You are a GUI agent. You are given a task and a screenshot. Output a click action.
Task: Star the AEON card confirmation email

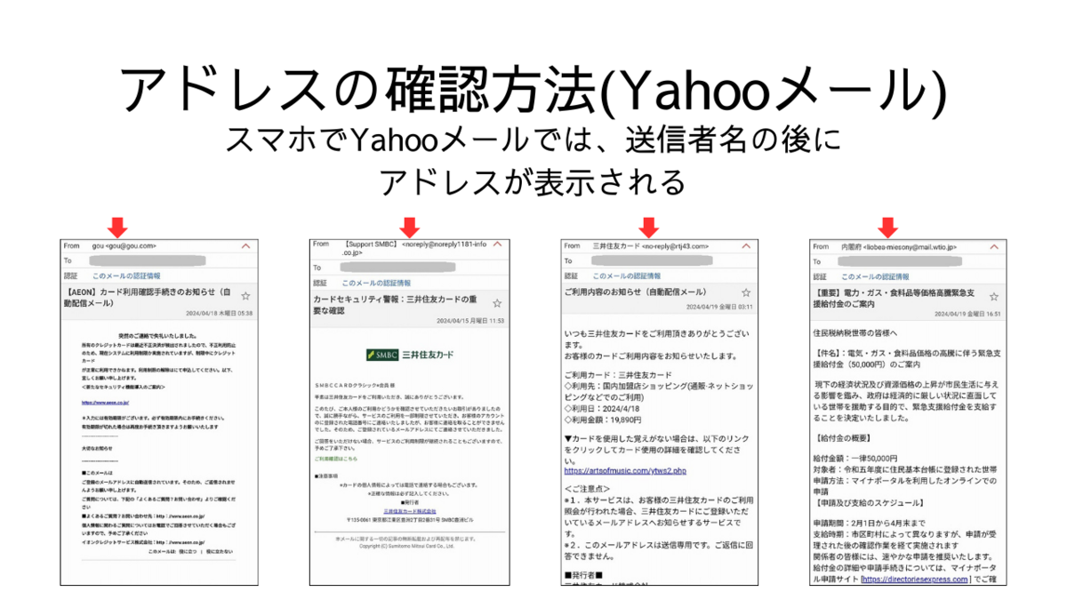(x=245, y=296)
